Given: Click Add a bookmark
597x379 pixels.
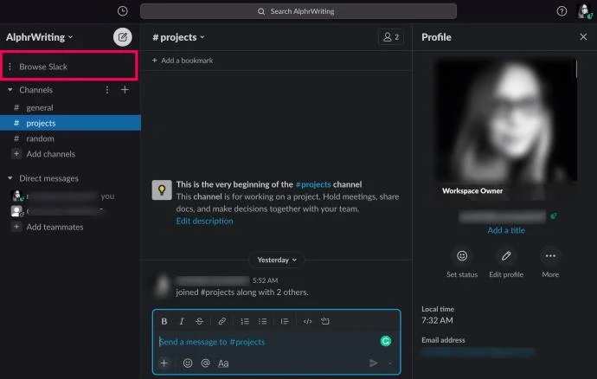Looking at the screenshot, I should (x=183, y=61).
